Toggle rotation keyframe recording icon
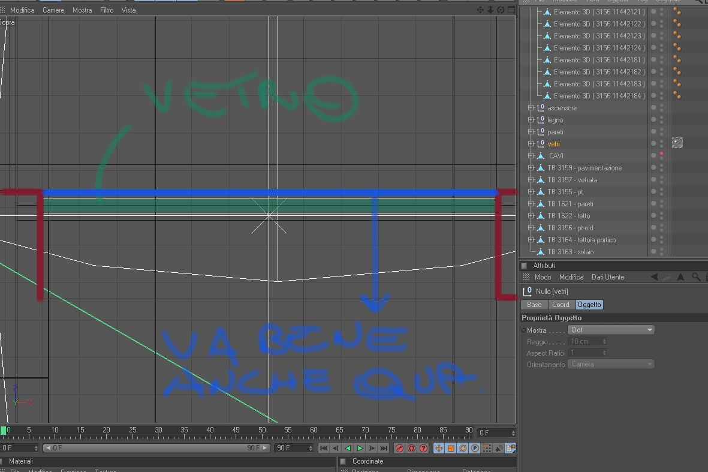 (463, 448)
